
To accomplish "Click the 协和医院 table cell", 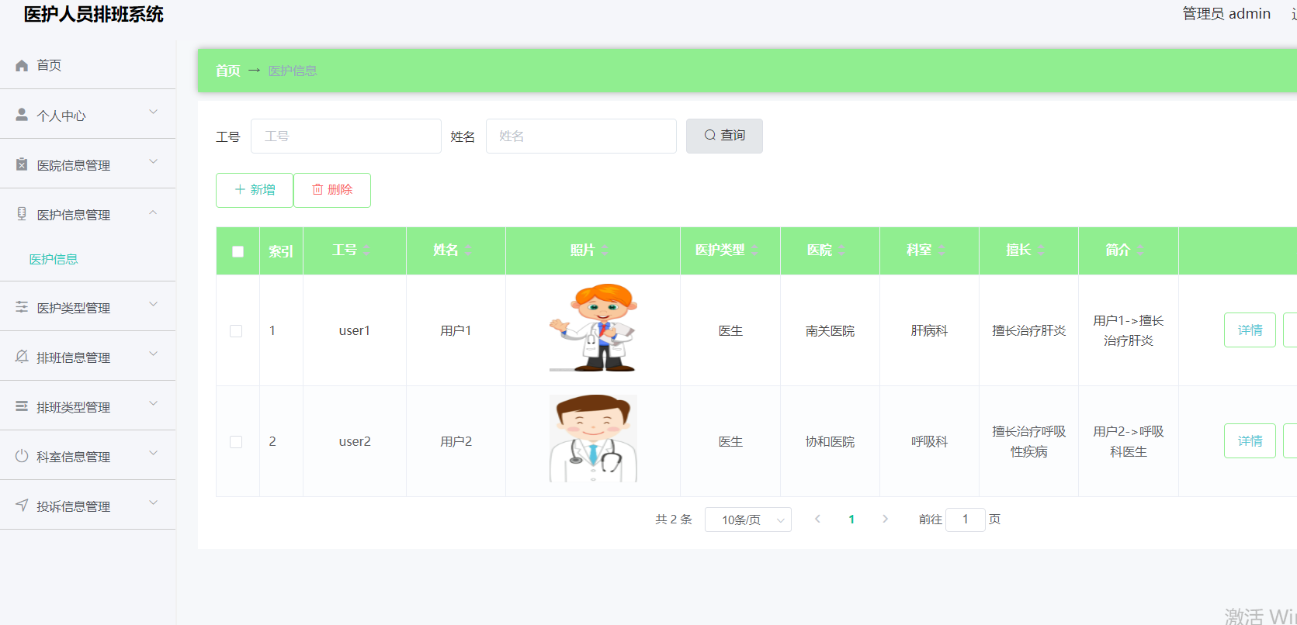I will click(830, 442).
